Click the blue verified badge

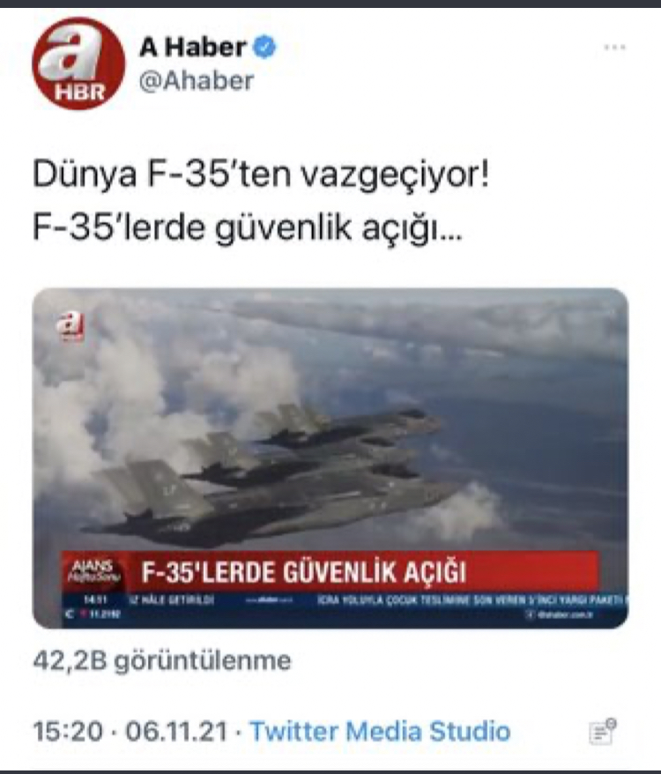265,48
